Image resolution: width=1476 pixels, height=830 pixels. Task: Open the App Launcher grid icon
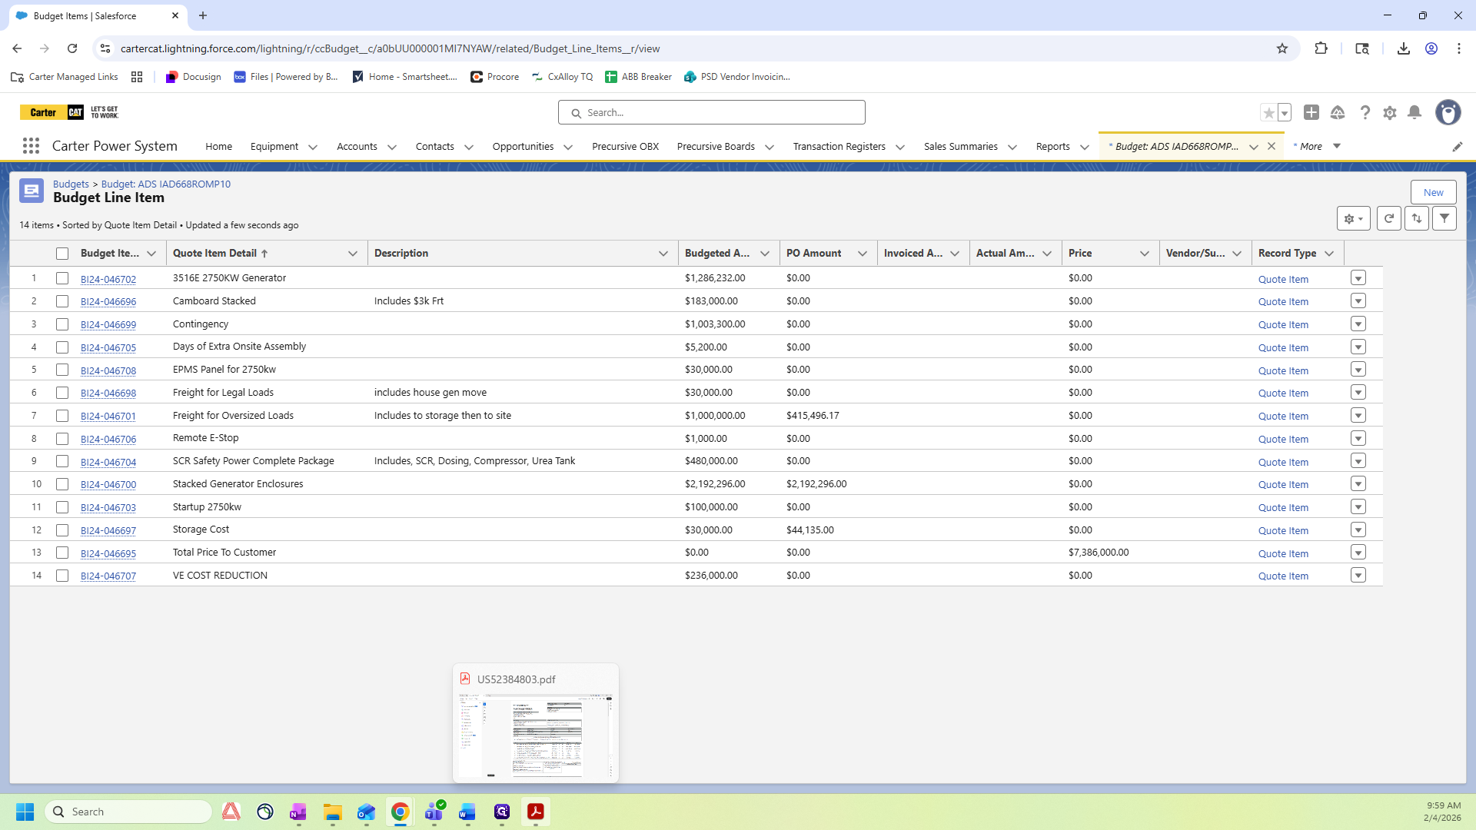tap(31, 146)
